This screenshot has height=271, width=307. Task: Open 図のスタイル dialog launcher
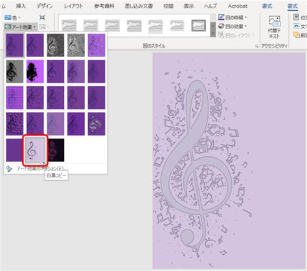[256, 46]
